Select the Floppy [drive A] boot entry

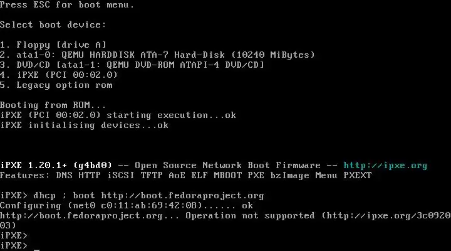[x=53, y=45]
